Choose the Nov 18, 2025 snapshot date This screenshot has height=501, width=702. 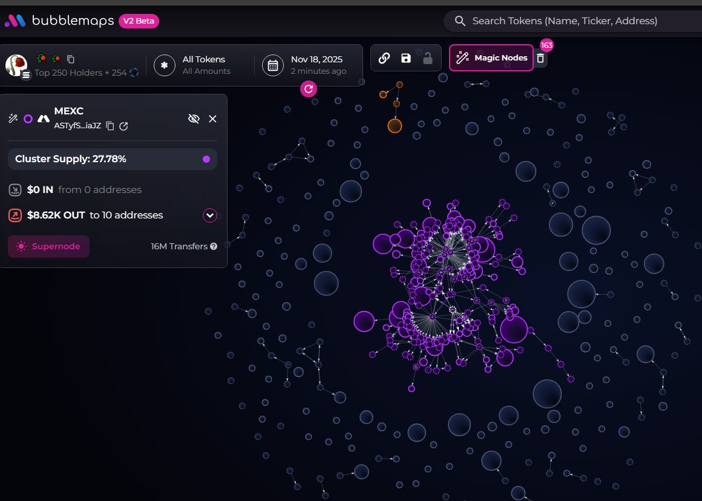point(317,59)
